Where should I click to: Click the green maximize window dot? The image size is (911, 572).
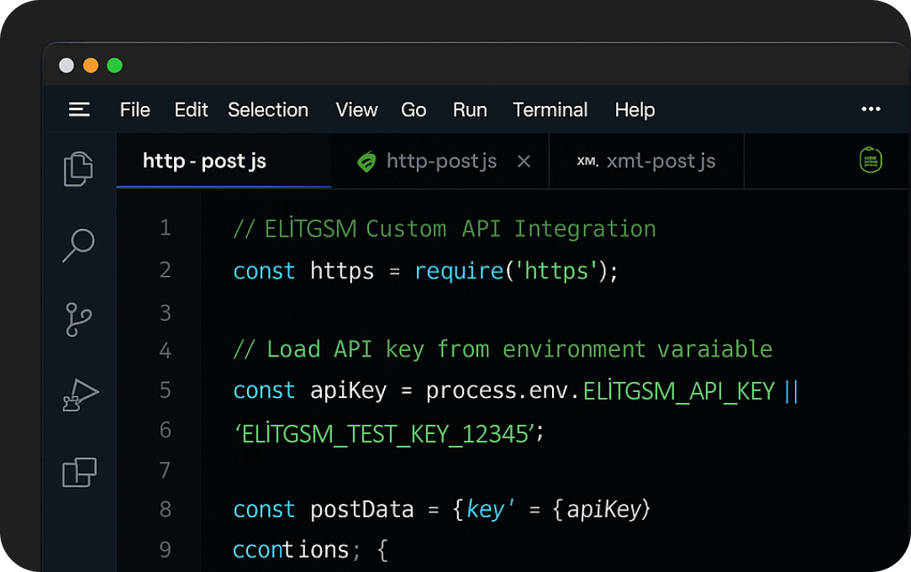click(115, 65)
